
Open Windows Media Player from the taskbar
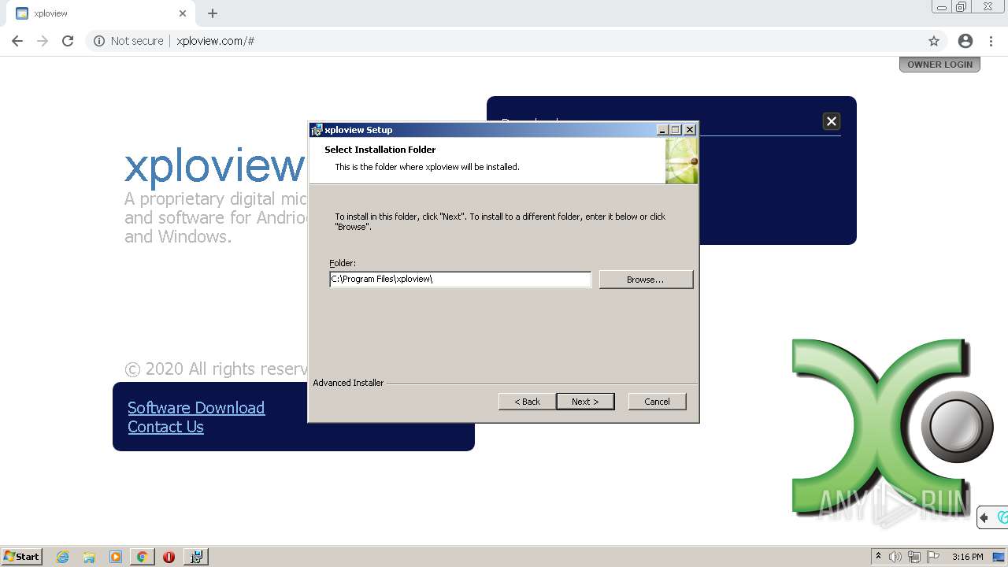116,557
